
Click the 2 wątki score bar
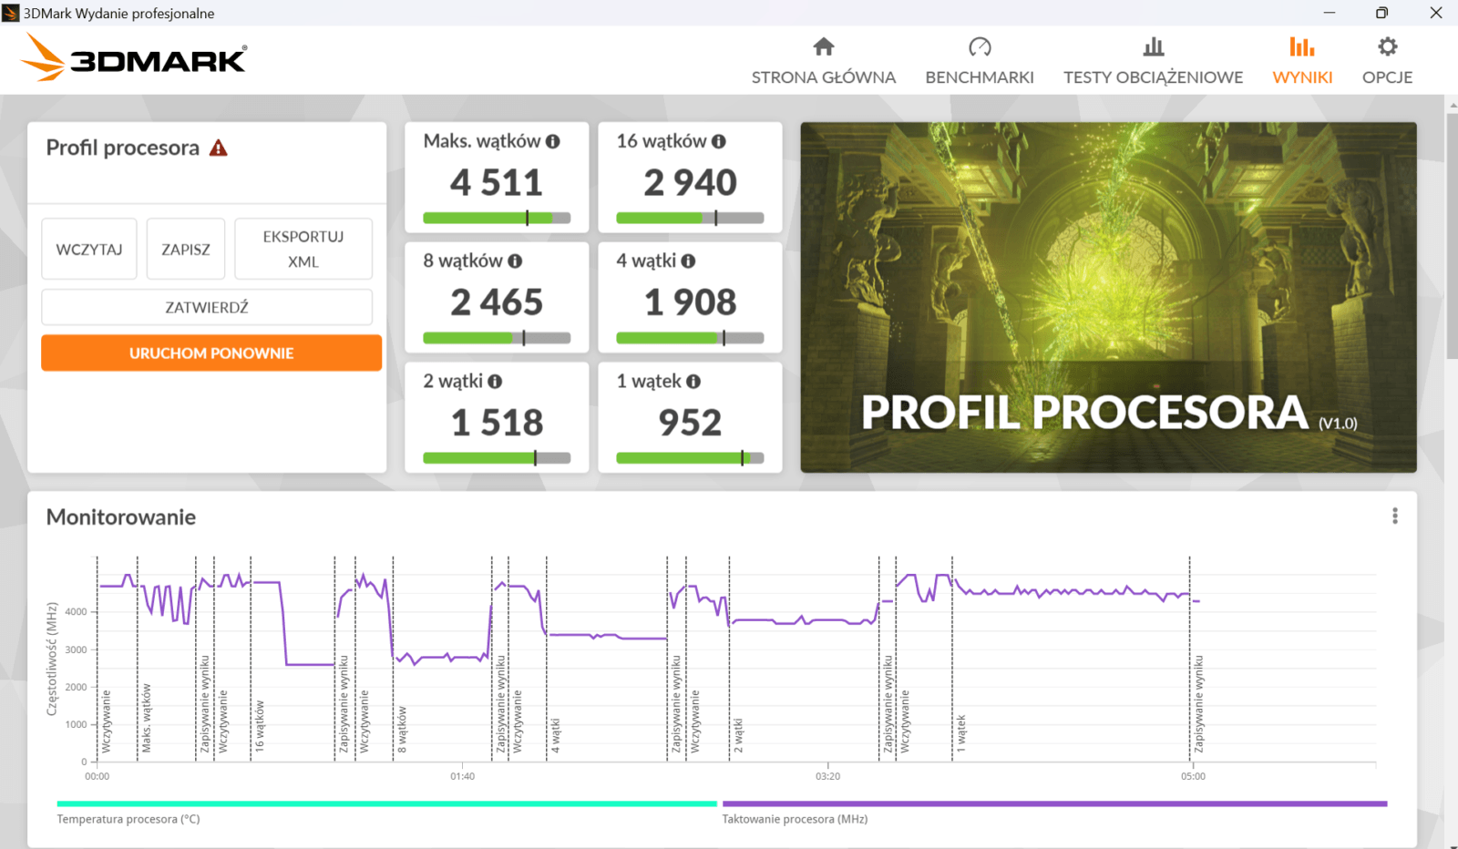pos(497,458)
